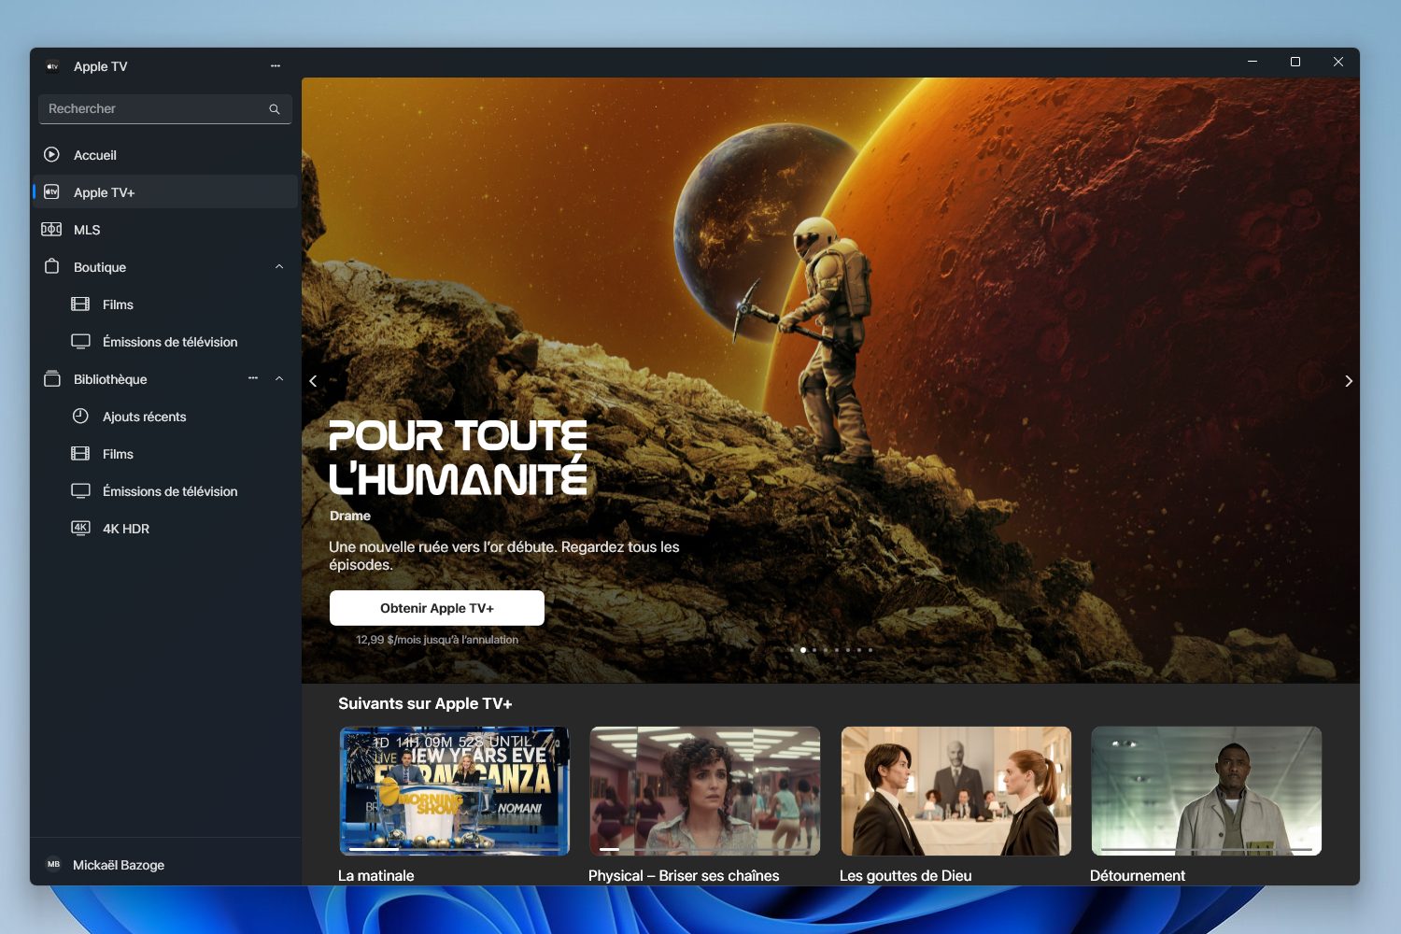
Task: Click the Apple TV+ sidebar icon
Action: (x=52, y=191)
